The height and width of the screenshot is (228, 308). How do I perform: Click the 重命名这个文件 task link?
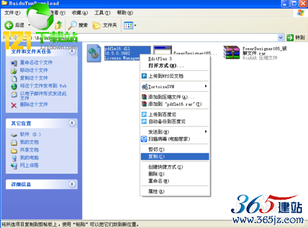[x=36, y=62]
